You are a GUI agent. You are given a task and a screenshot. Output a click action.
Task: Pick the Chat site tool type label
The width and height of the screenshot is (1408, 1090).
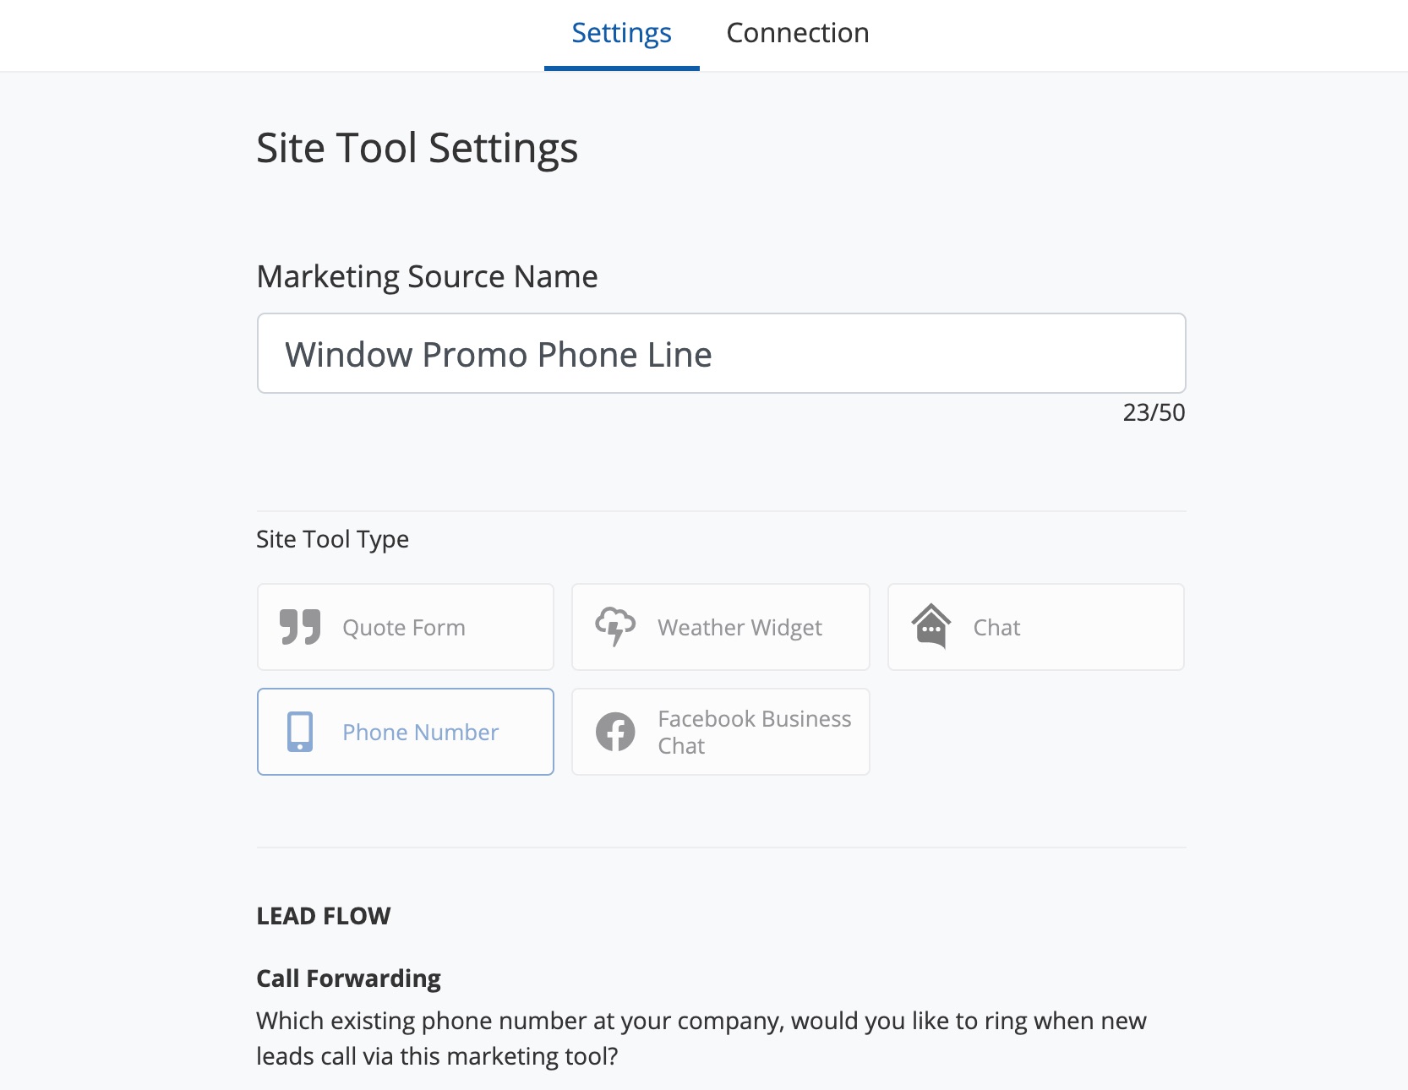tap(996, 628)
